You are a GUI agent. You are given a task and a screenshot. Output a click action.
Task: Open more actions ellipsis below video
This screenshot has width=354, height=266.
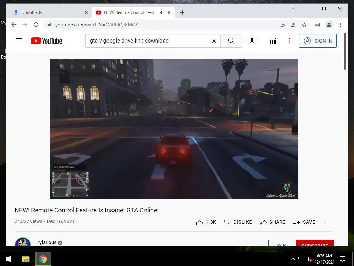point(327,223)
